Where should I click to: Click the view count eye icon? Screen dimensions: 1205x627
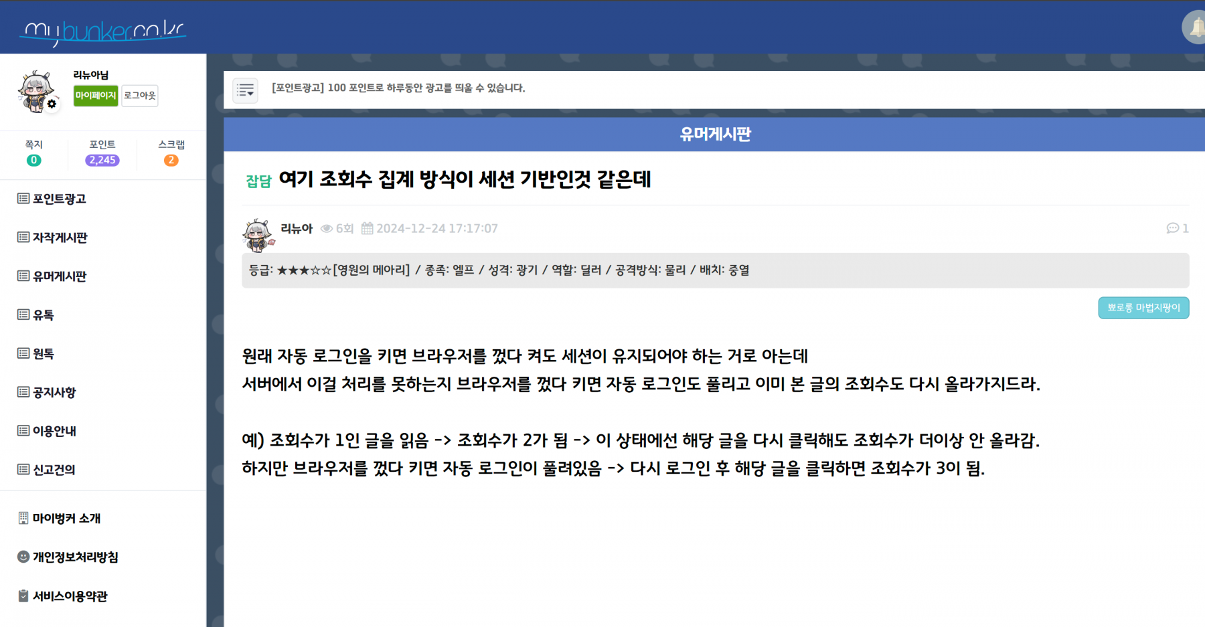(x=327, y=229)
